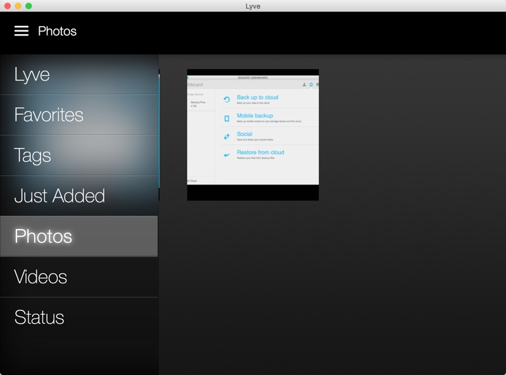The height and width of the screenshot is (375, 506).
Task: Click the Photos header title
Action: [57, 31]
